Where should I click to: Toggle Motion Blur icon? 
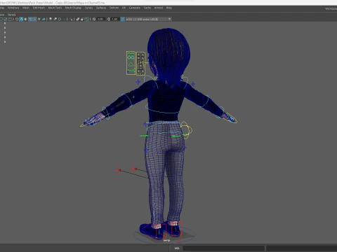[x=55, y=19]
